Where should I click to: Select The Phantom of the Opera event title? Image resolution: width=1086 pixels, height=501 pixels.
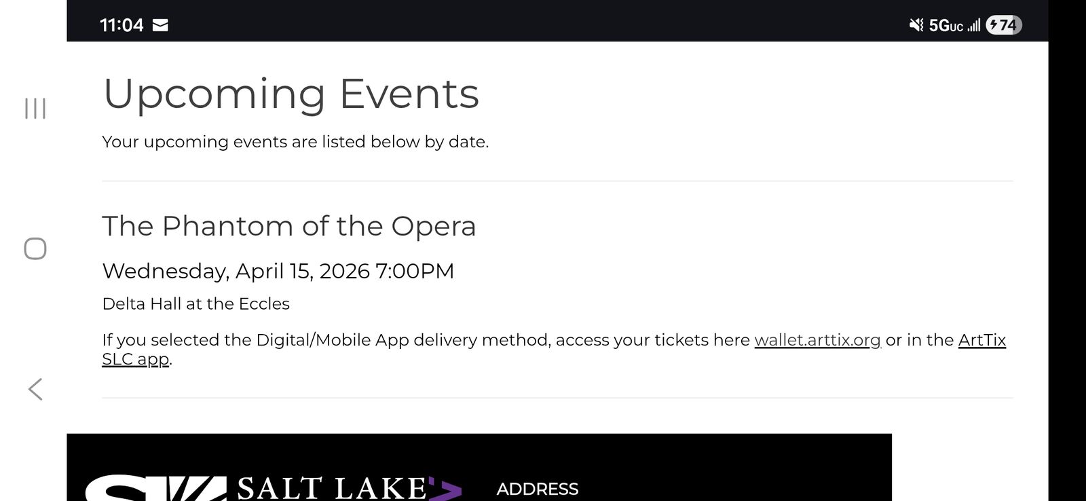pyautogui.click(x=289, y=226)
